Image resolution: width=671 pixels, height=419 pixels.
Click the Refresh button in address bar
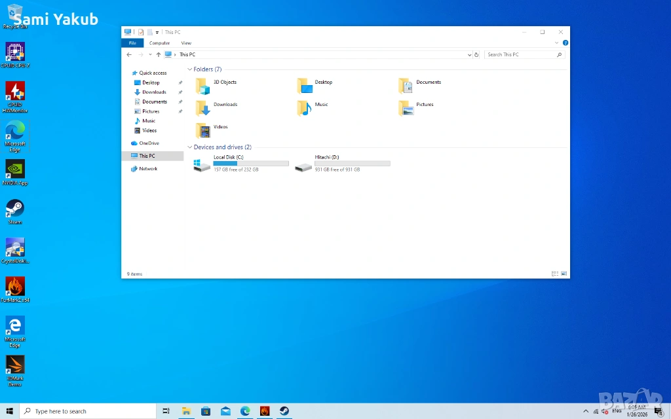(476, 55)
